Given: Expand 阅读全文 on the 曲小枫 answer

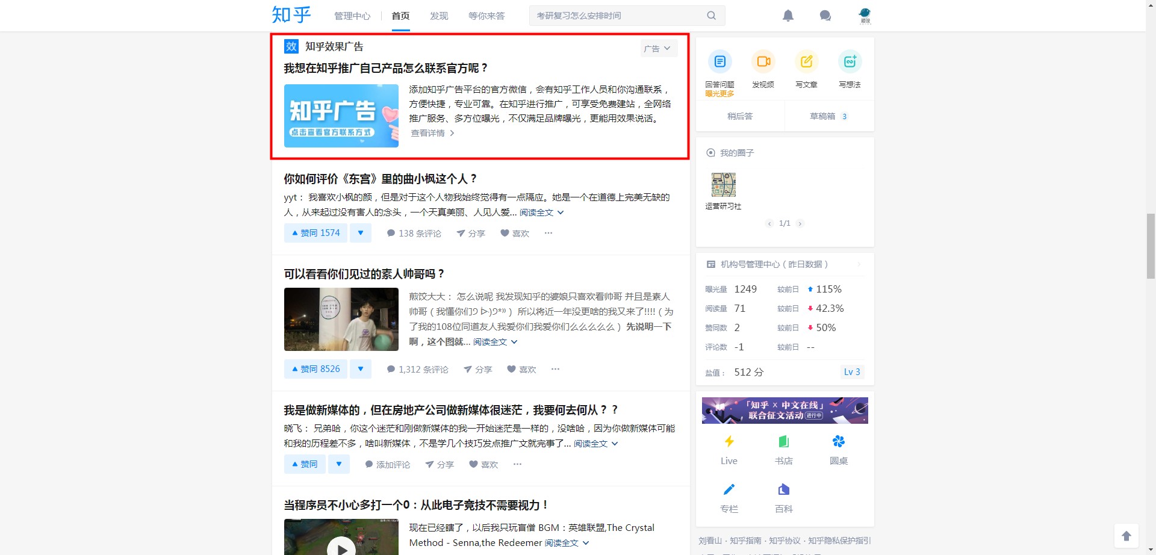Looking at the screenshot, I should (x=542, y=212).
